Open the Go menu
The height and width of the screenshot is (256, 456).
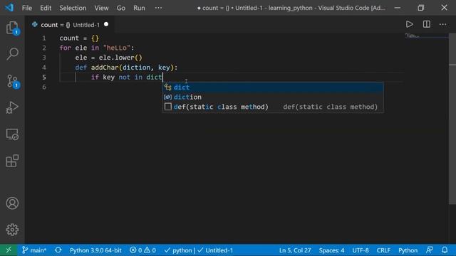coord(120,8)
